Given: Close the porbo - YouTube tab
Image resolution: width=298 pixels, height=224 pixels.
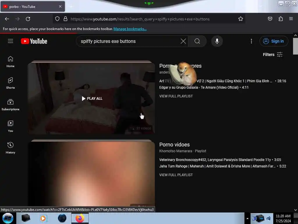Looking at the screenshot, I should (x=60, y=6).
